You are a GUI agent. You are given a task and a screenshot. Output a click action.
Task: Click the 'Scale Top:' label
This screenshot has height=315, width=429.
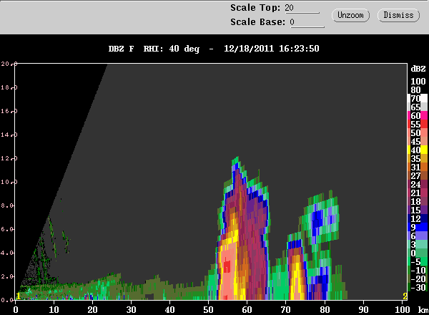click(x=255, y=8)
